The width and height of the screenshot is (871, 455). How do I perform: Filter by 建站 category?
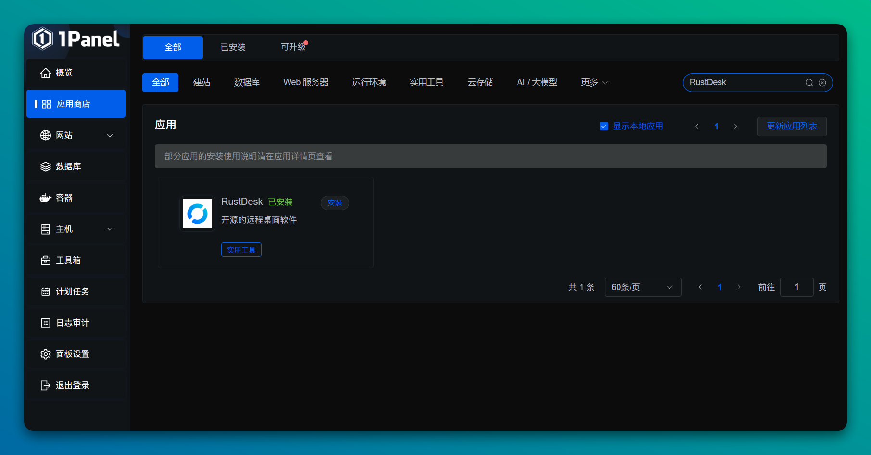tap(202, 82)
